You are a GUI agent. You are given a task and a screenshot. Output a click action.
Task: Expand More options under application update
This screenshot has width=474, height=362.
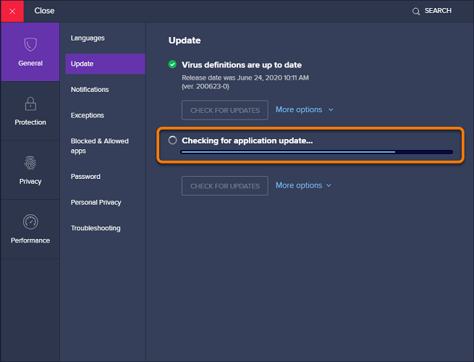tap(303, 185)
